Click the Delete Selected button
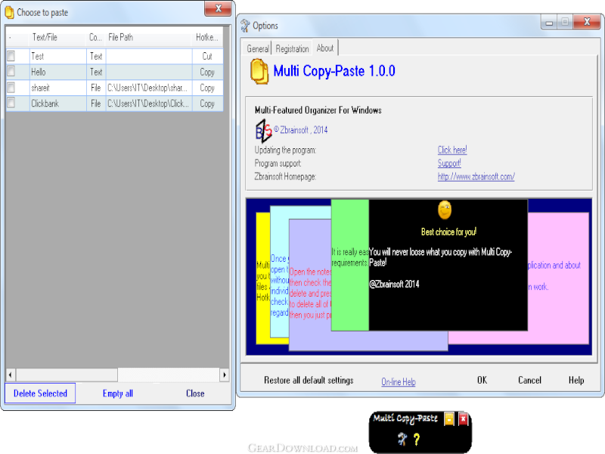 (x=40, y=393)
